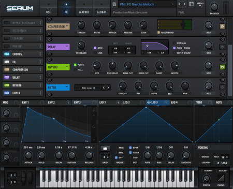This screenshot has height=189, width=233.
Task: Enable LFO TRIG mode
Action: pos(116,148)
